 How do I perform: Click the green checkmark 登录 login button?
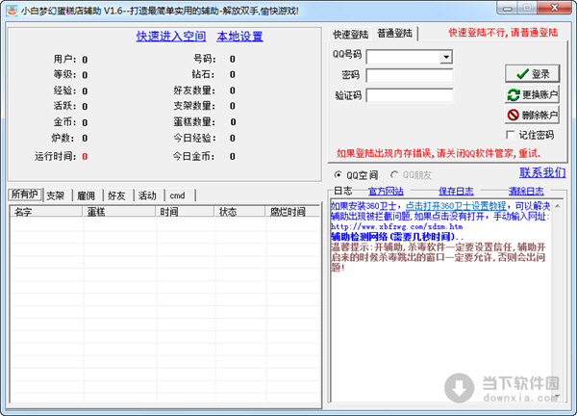533,74
